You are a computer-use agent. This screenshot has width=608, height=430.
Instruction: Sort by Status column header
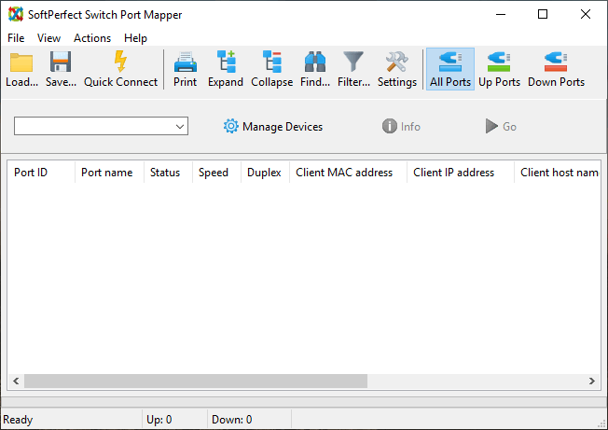[168, 173]
